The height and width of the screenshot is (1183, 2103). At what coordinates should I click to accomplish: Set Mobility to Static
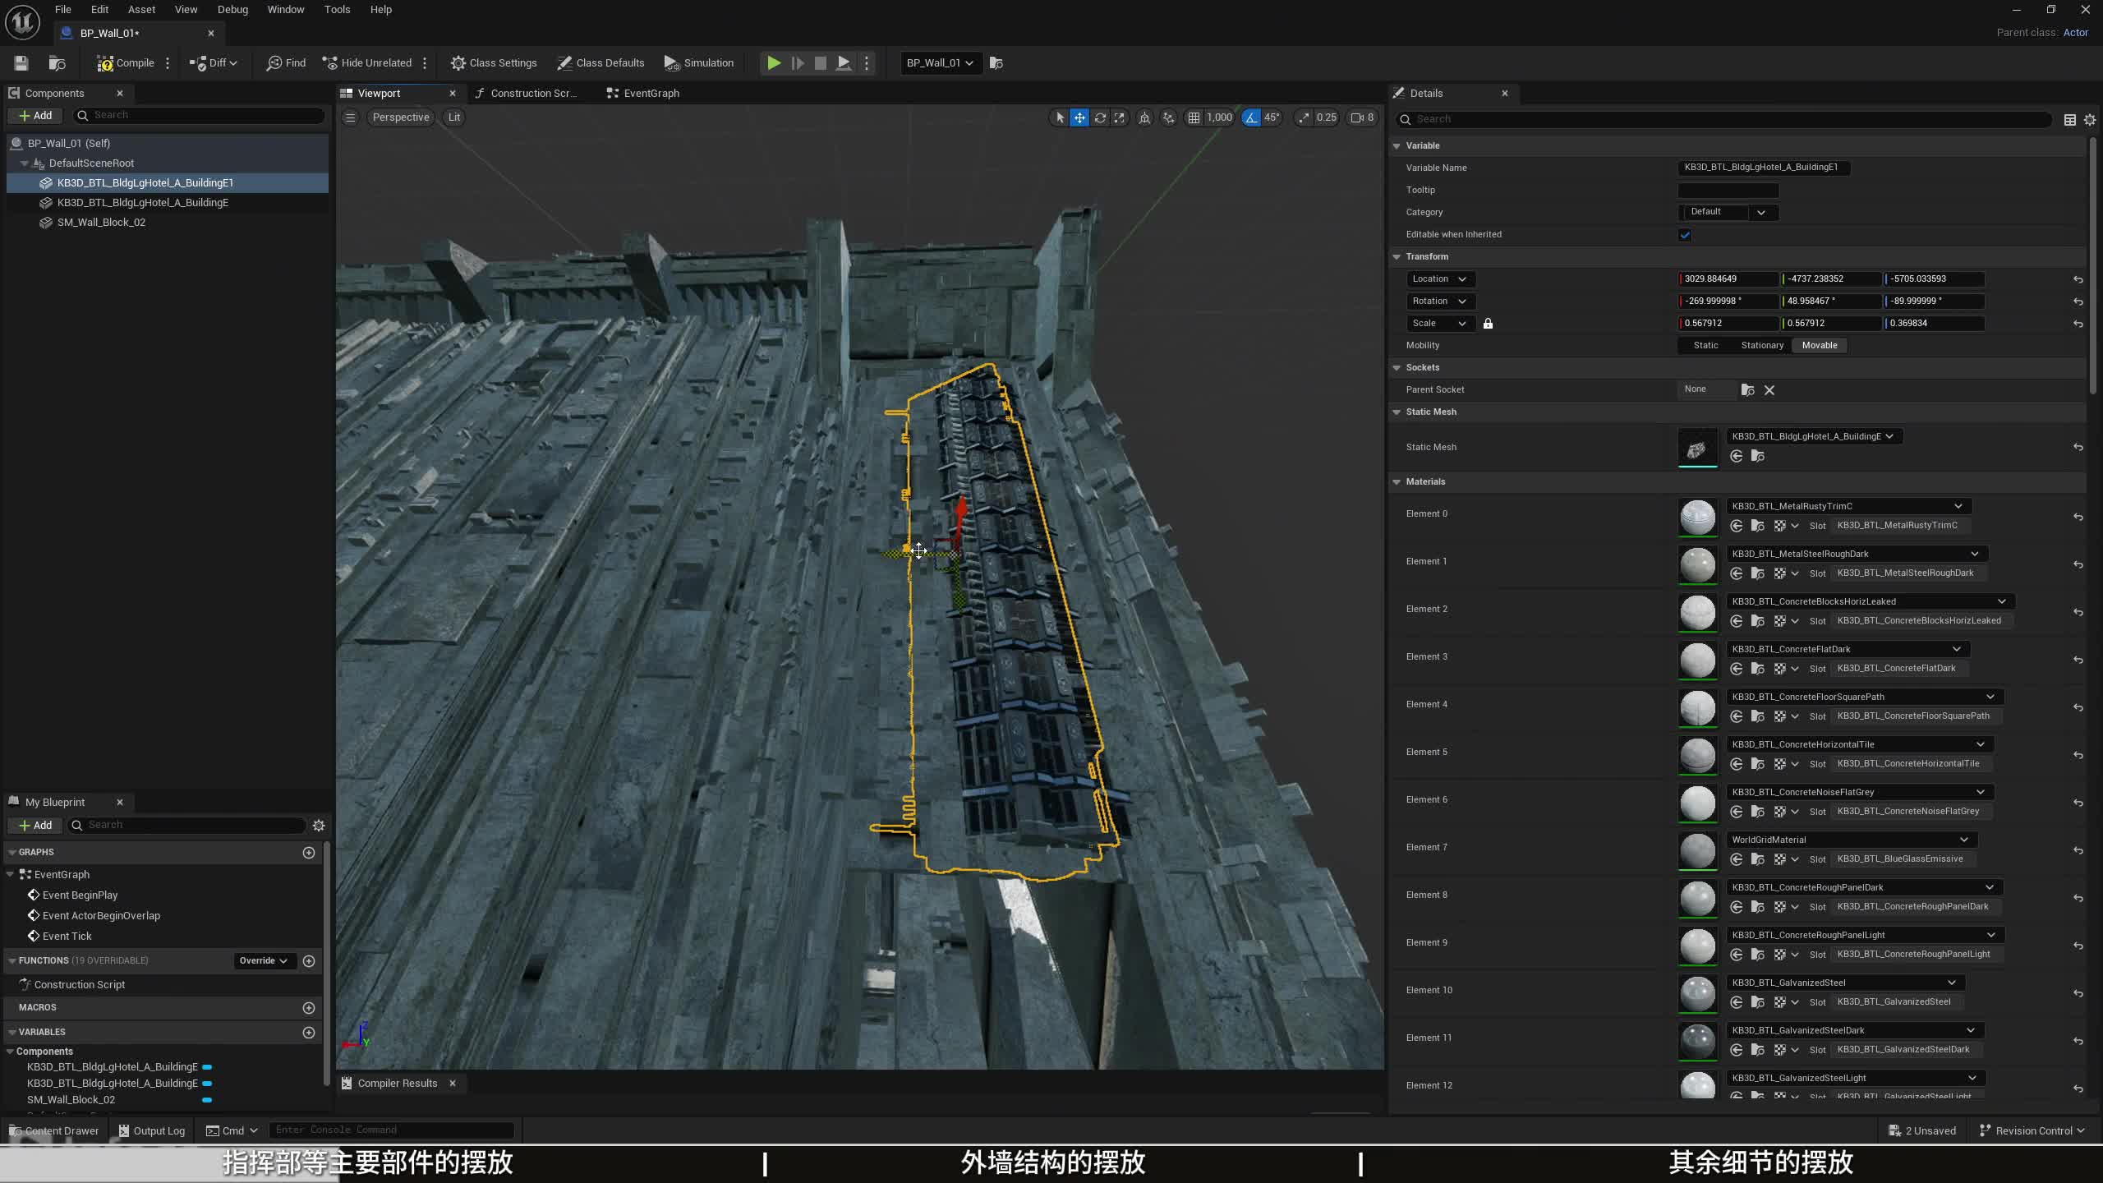click(x=1705, y=346)
